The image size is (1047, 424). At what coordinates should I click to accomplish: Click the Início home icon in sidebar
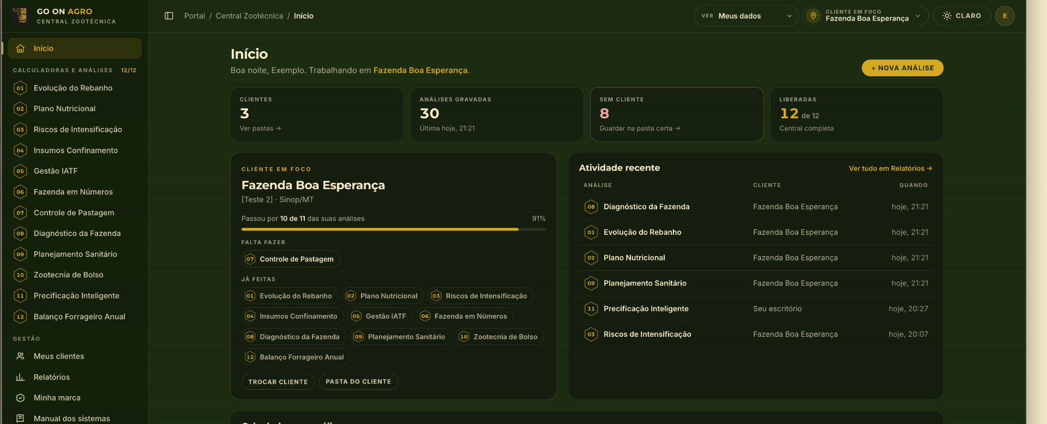click(21, 49)
